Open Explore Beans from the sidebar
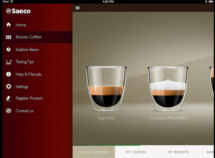 tap(37, 50)
